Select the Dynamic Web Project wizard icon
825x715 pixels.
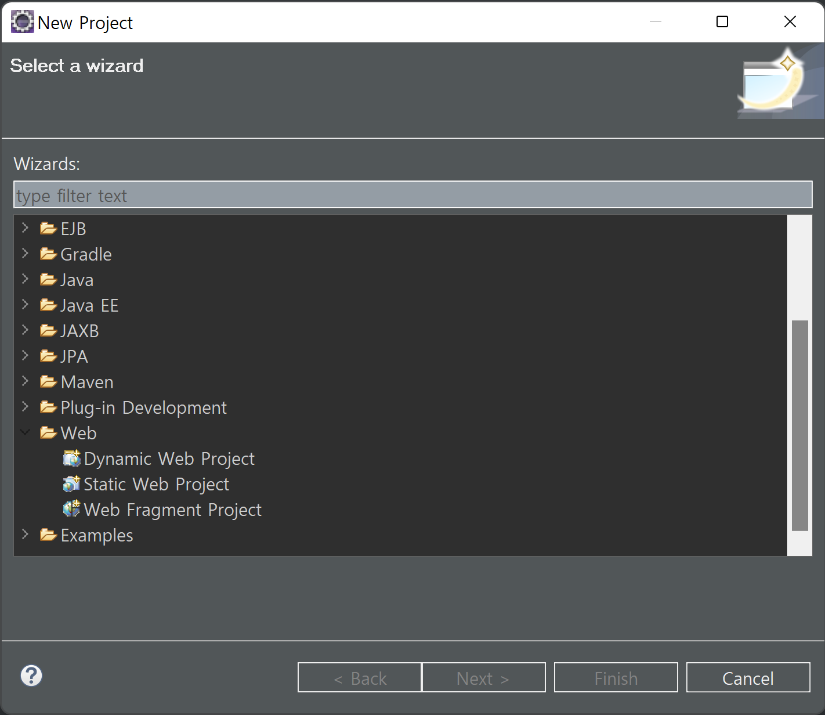(x=71, y=458)
